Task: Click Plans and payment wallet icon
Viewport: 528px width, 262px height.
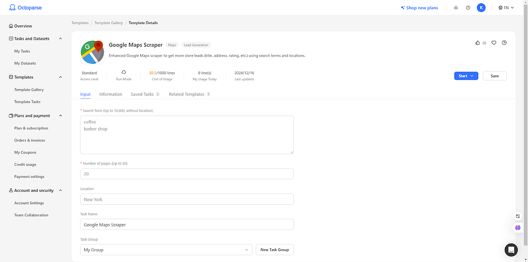Action: pyautogui.click(x=11, y=116)
